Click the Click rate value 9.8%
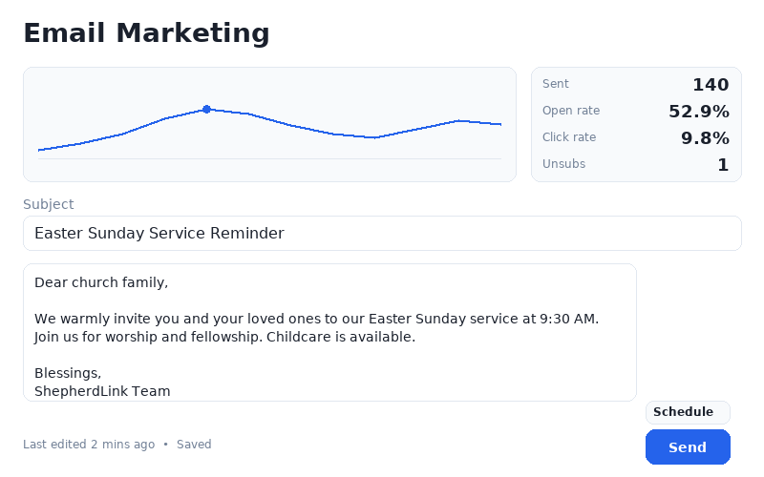Viewport: 764px width, 477px height. click(705, 138)
